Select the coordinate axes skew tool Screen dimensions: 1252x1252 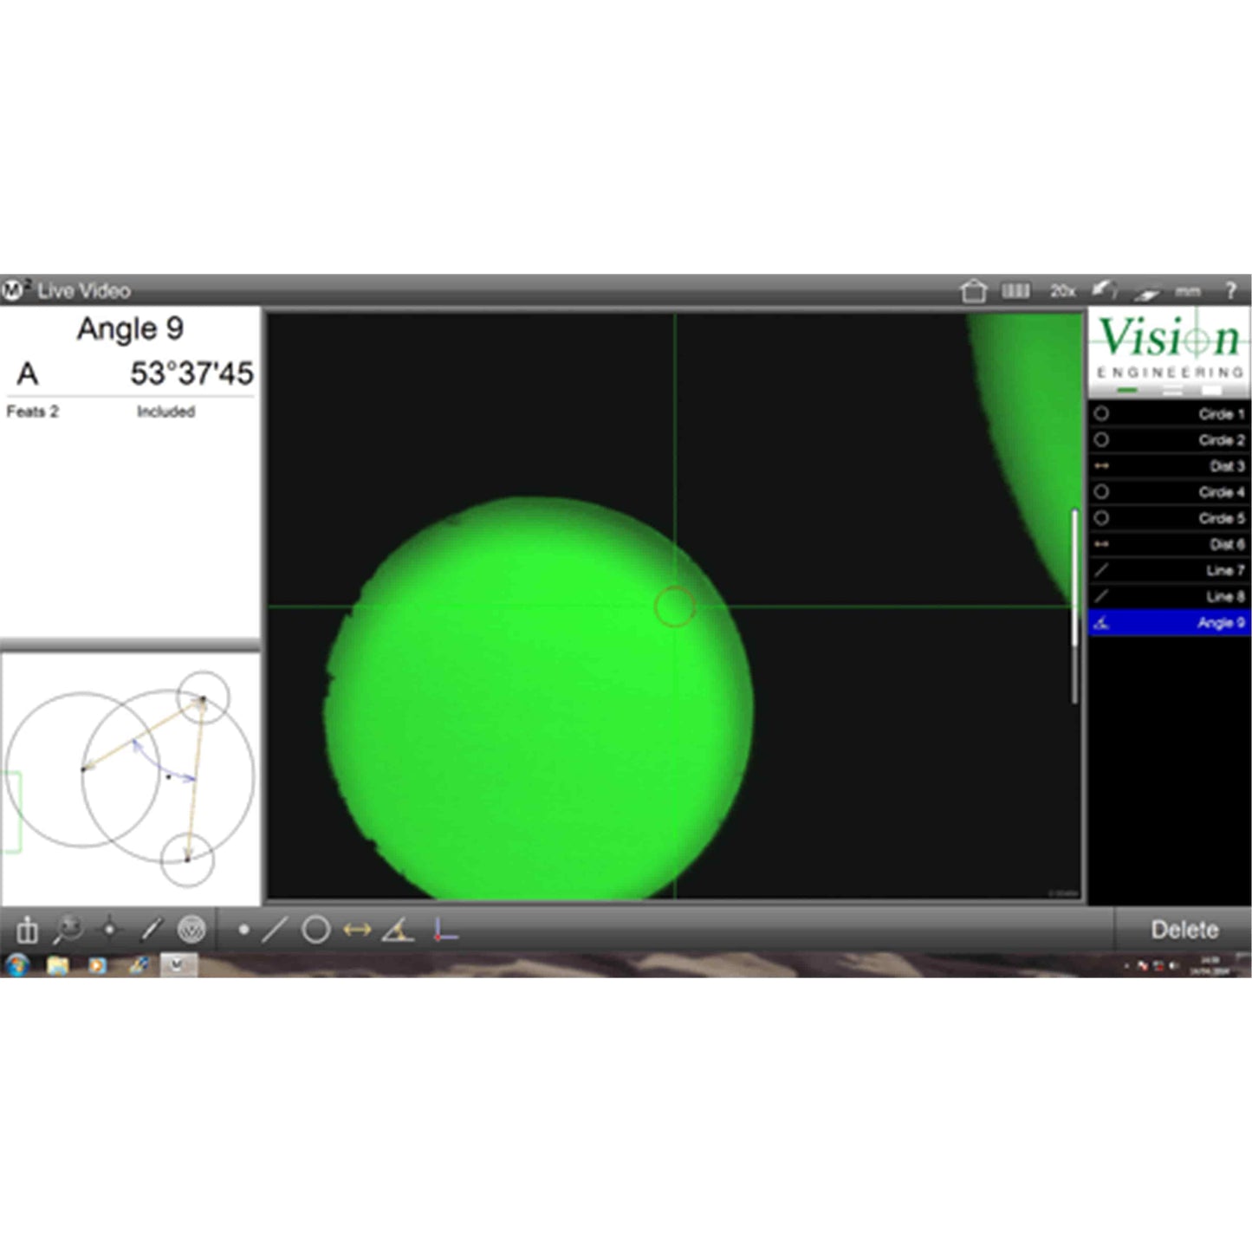(444, 931)
